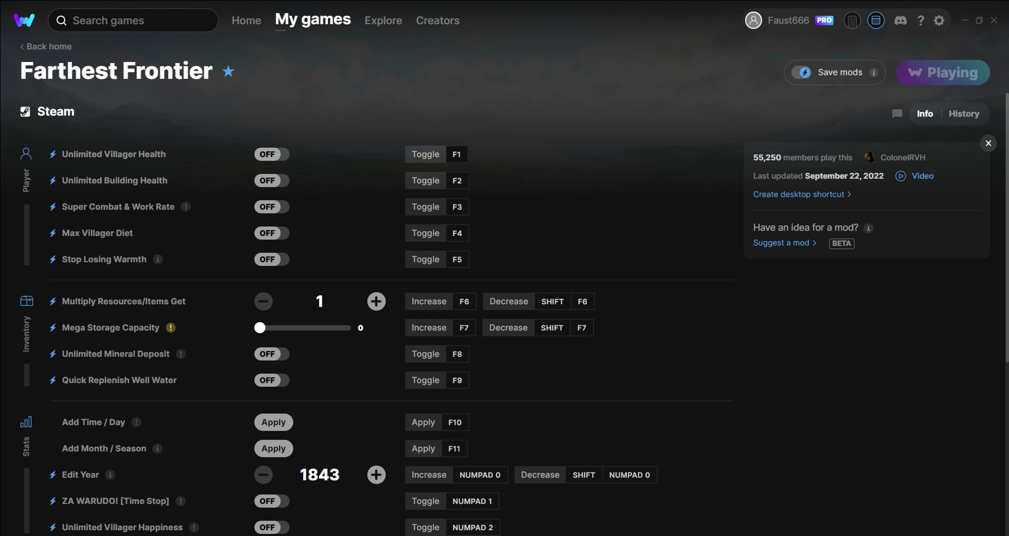The height and width of the screenshot is (536, 1009).
Task: Click the plus icon for Edit Year
Action: pyautogui.click(x=376, y=475)
